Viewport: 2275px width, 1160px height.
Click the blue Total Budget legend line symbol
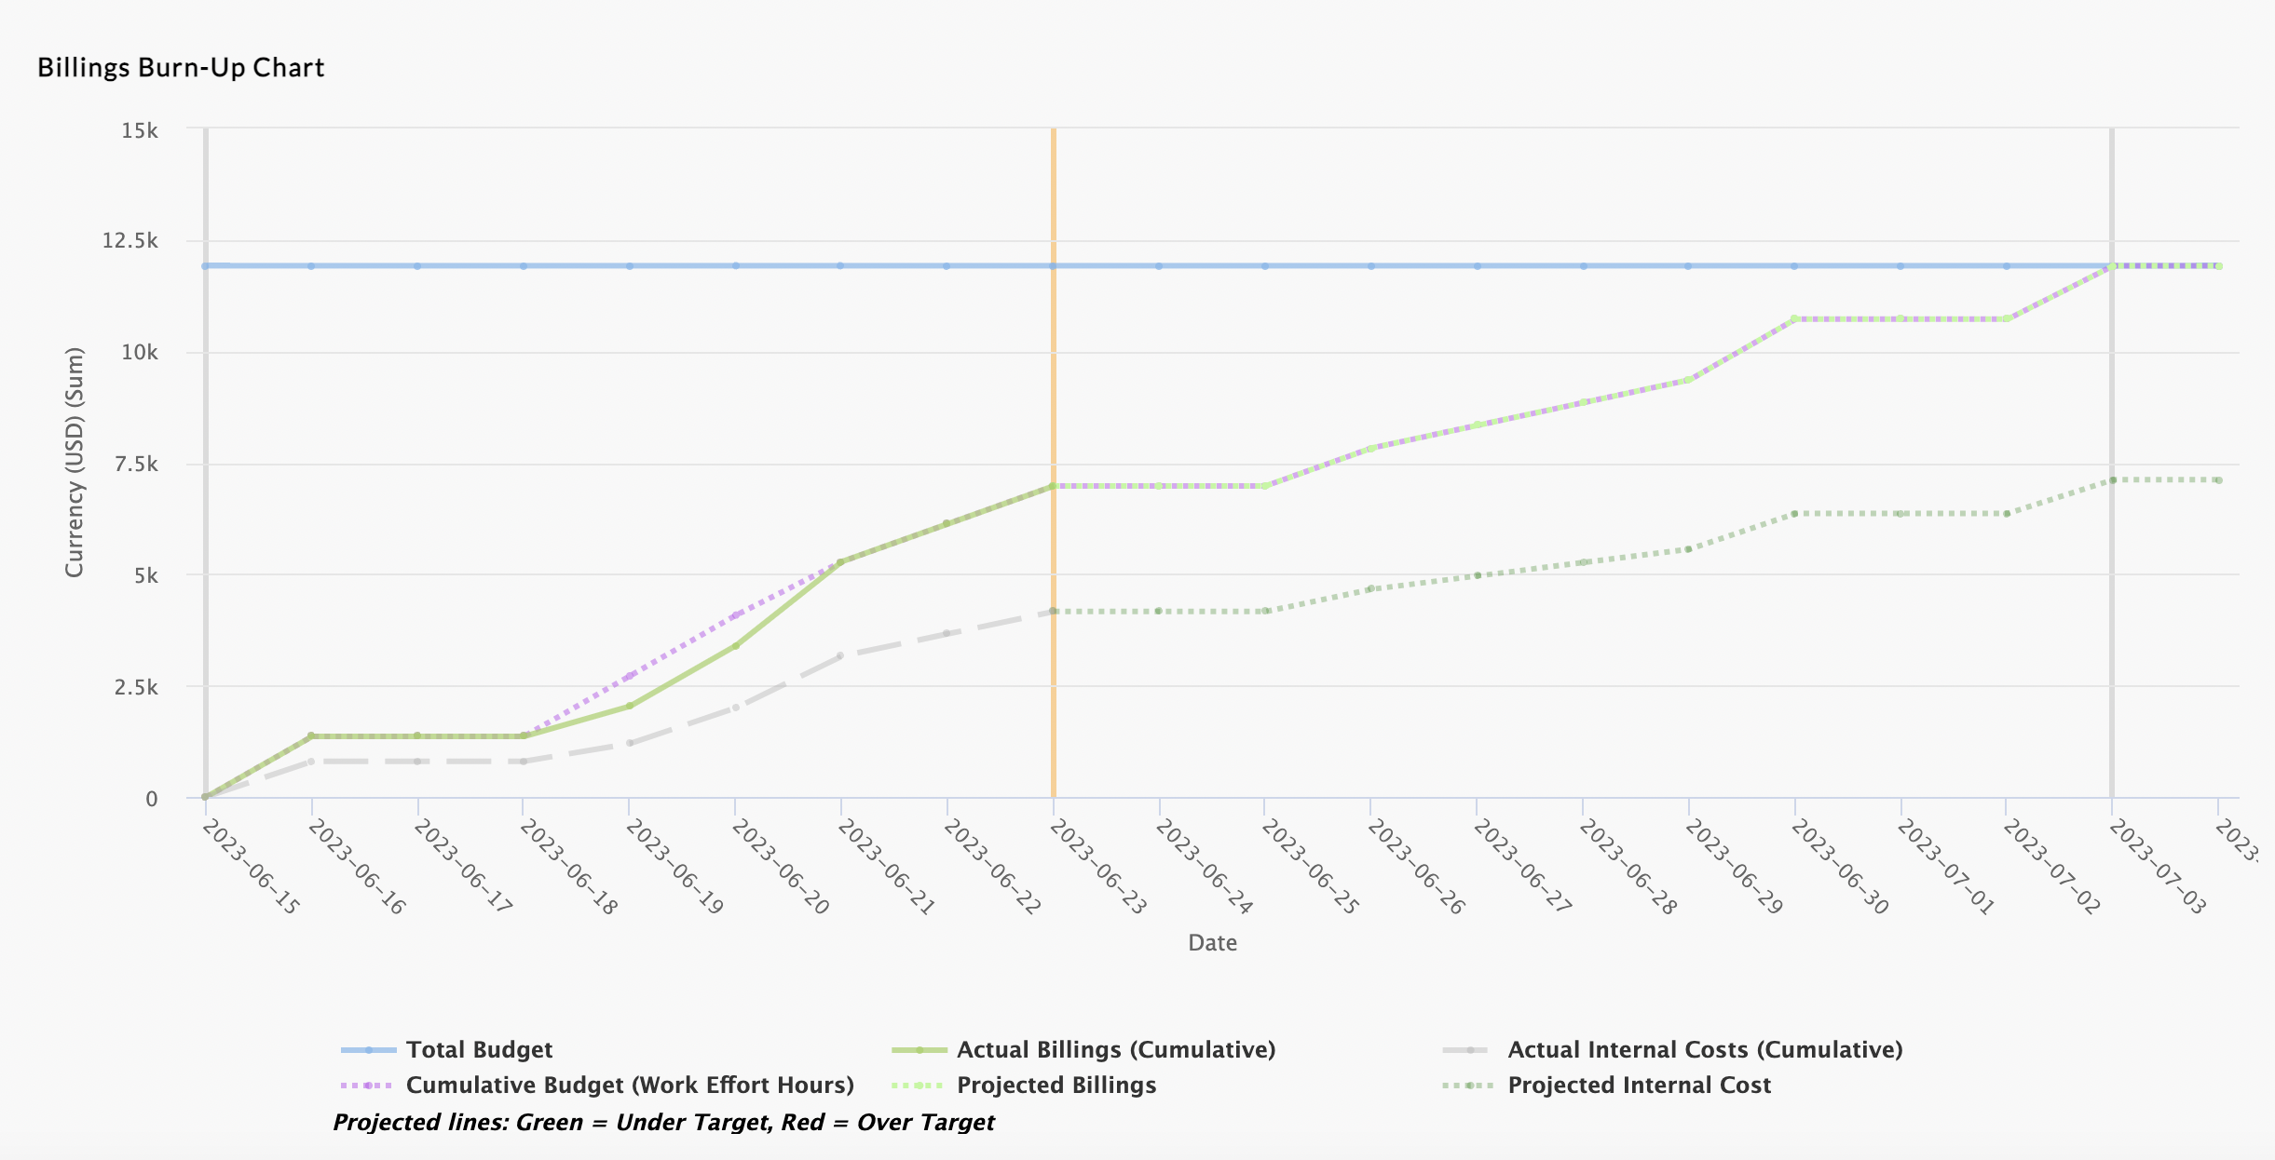[x=368, y=1050]
